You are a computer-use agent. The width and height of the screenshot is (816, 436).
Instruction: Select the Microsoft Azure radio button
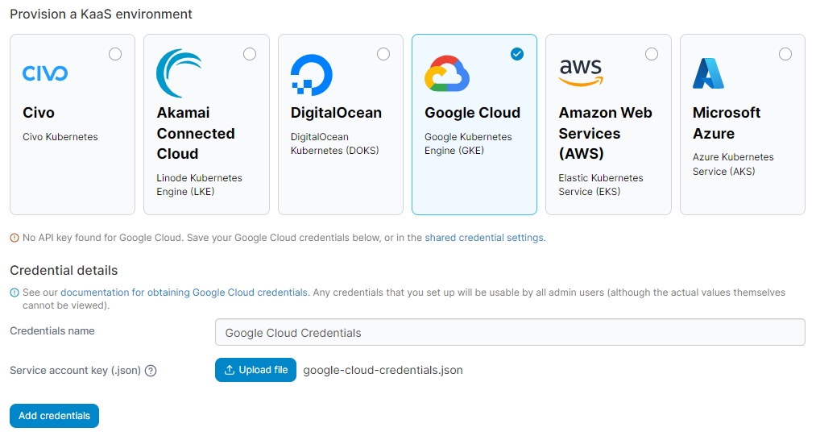click(785, 54)
